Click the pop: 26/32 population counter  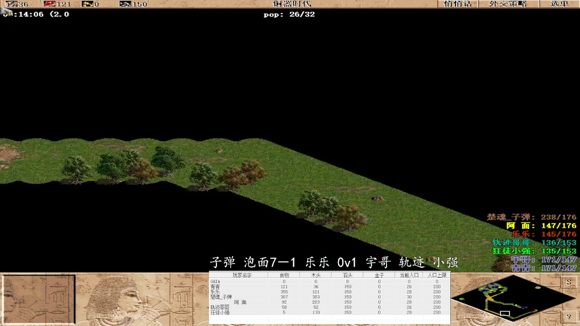[x=289, y=14]
